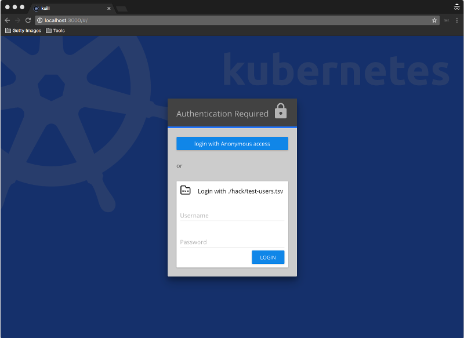Click the localhost:3000 address bar

[237, 20]
